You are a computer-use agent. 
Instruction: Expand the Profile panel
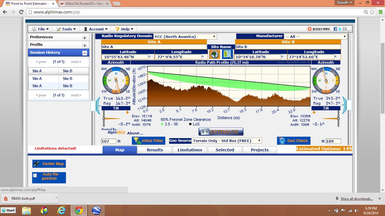pyautogui.click(x=85, y=45)
